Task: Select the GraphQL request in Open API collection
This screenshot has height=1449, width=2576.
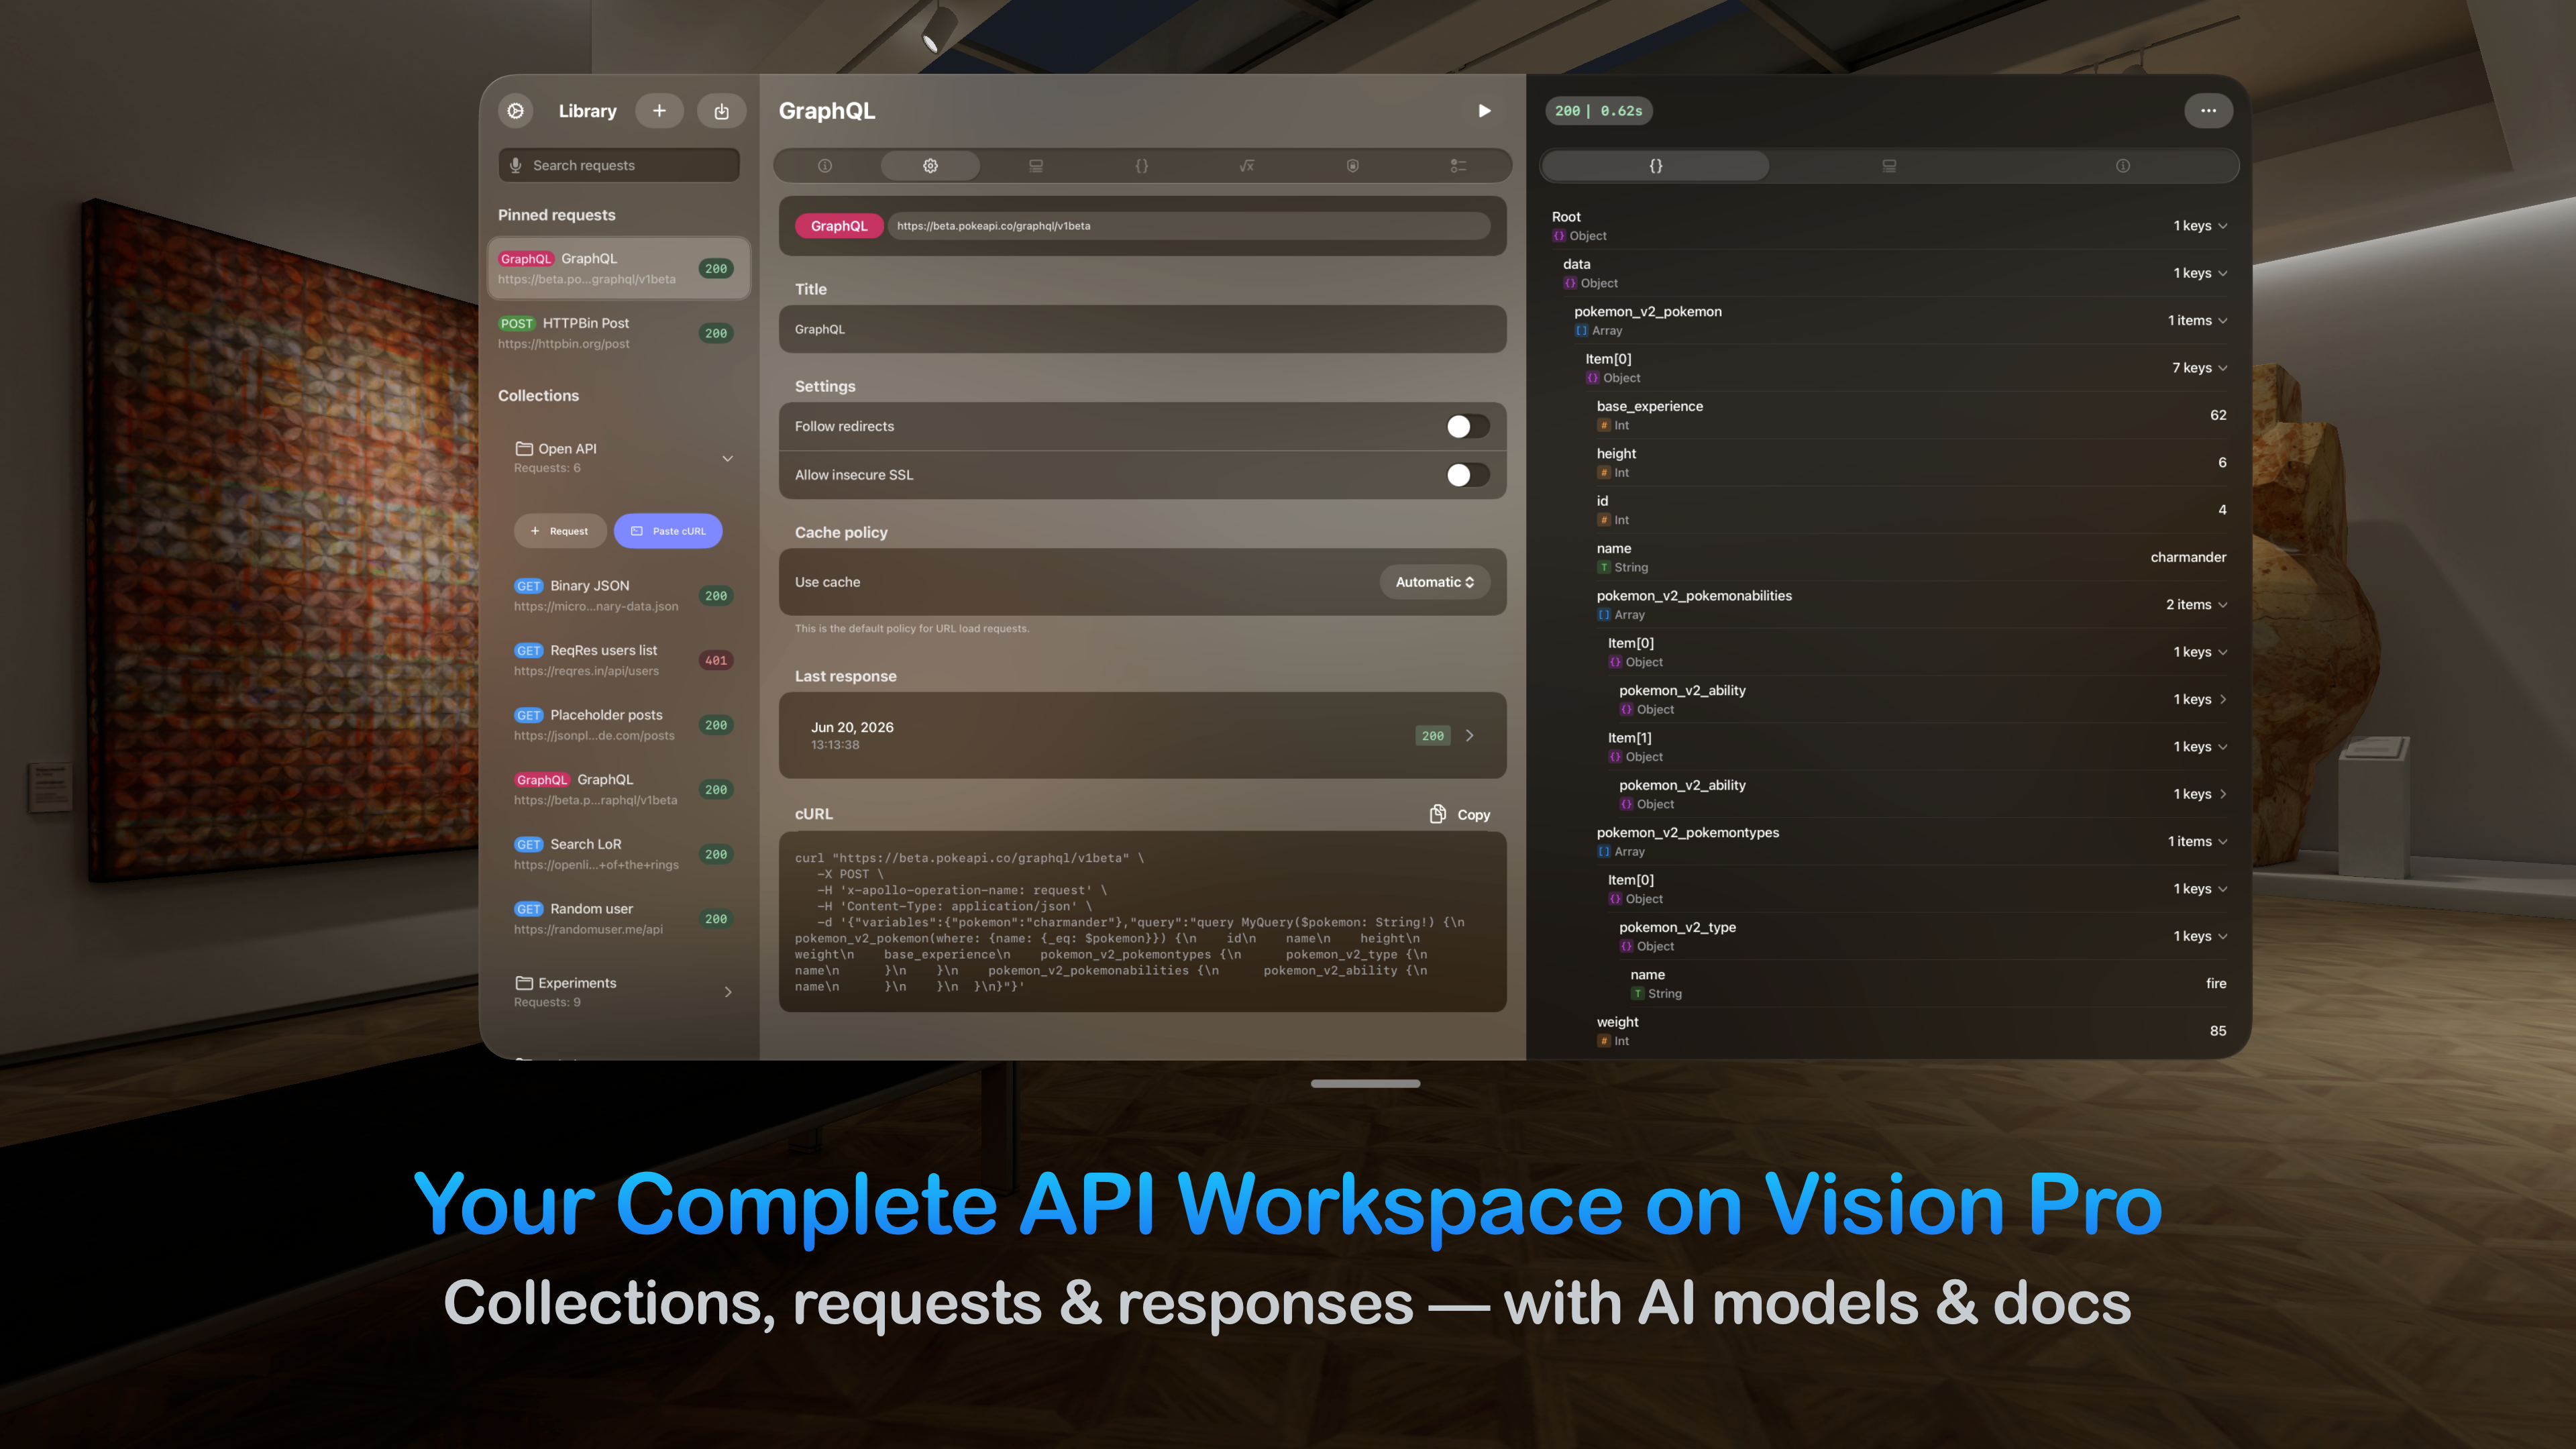Action: [x=623, y=790]
